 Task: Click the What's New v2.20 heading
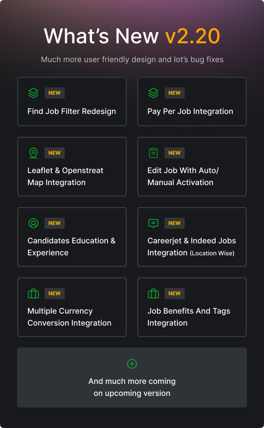pos(132,36)
